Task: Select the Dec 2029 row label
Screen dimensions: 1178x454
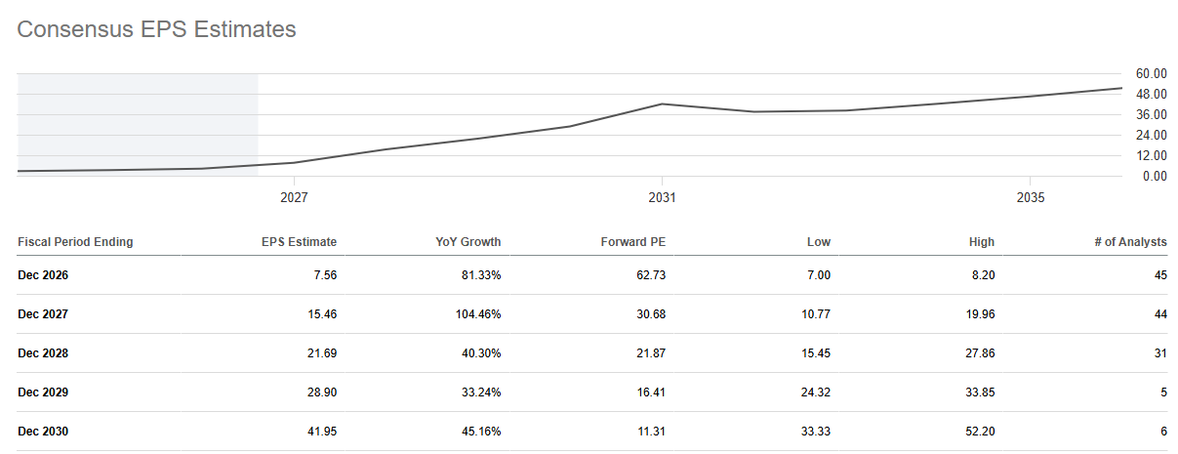Action: (43, 392)
